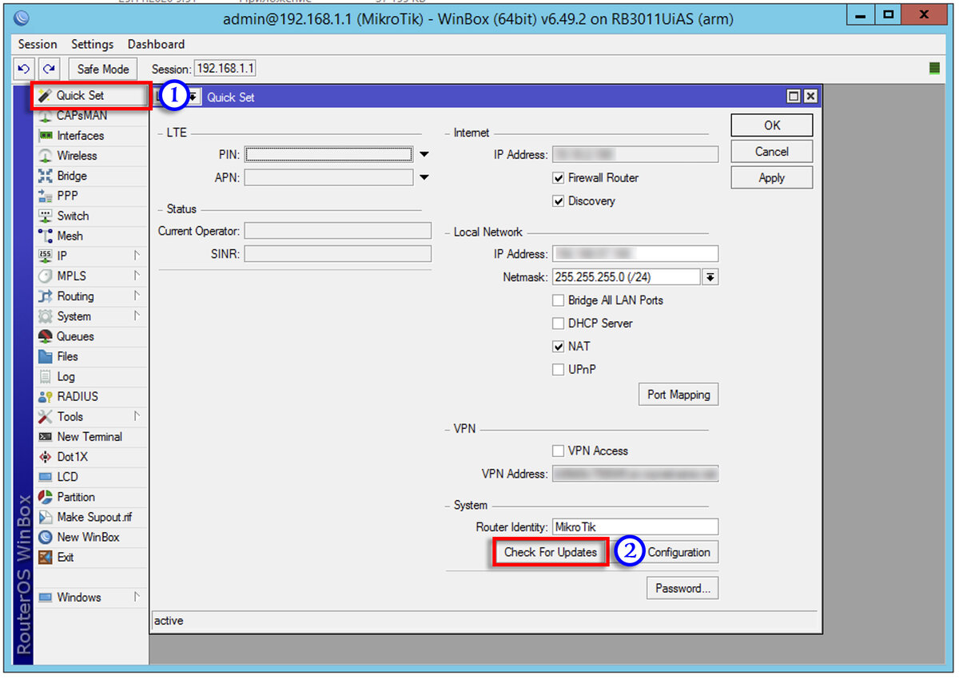959x679 pixels.
Task: Click Safe Mode button
Action: (103, 69)
